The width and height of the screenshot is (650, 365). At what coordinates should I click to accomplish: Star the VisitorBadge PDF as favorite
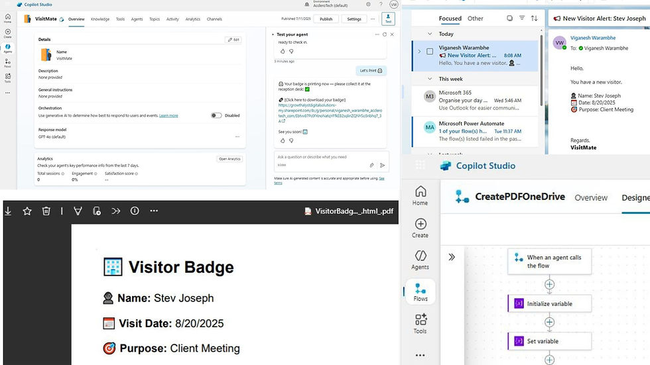click(27, 211)
